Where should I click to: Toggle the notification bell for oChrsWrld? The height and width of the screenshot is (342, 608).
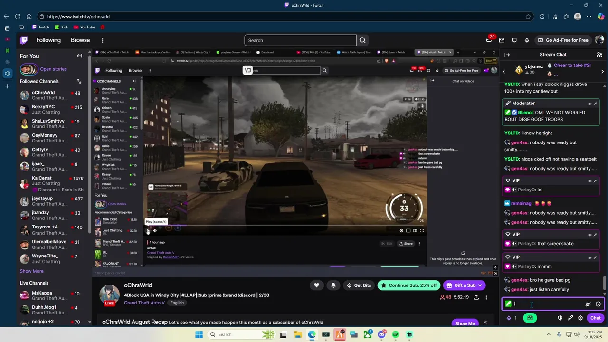click(x=333, y=285)
